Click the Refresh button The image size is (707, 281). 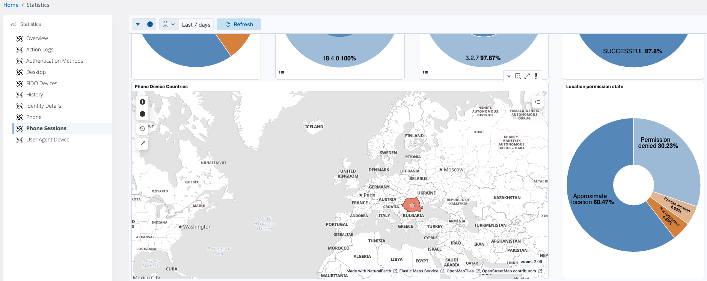239,24
